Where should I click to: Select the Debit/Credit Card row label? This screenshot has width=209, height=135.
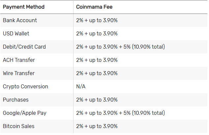pyautogui.click(x=24, y=47)
